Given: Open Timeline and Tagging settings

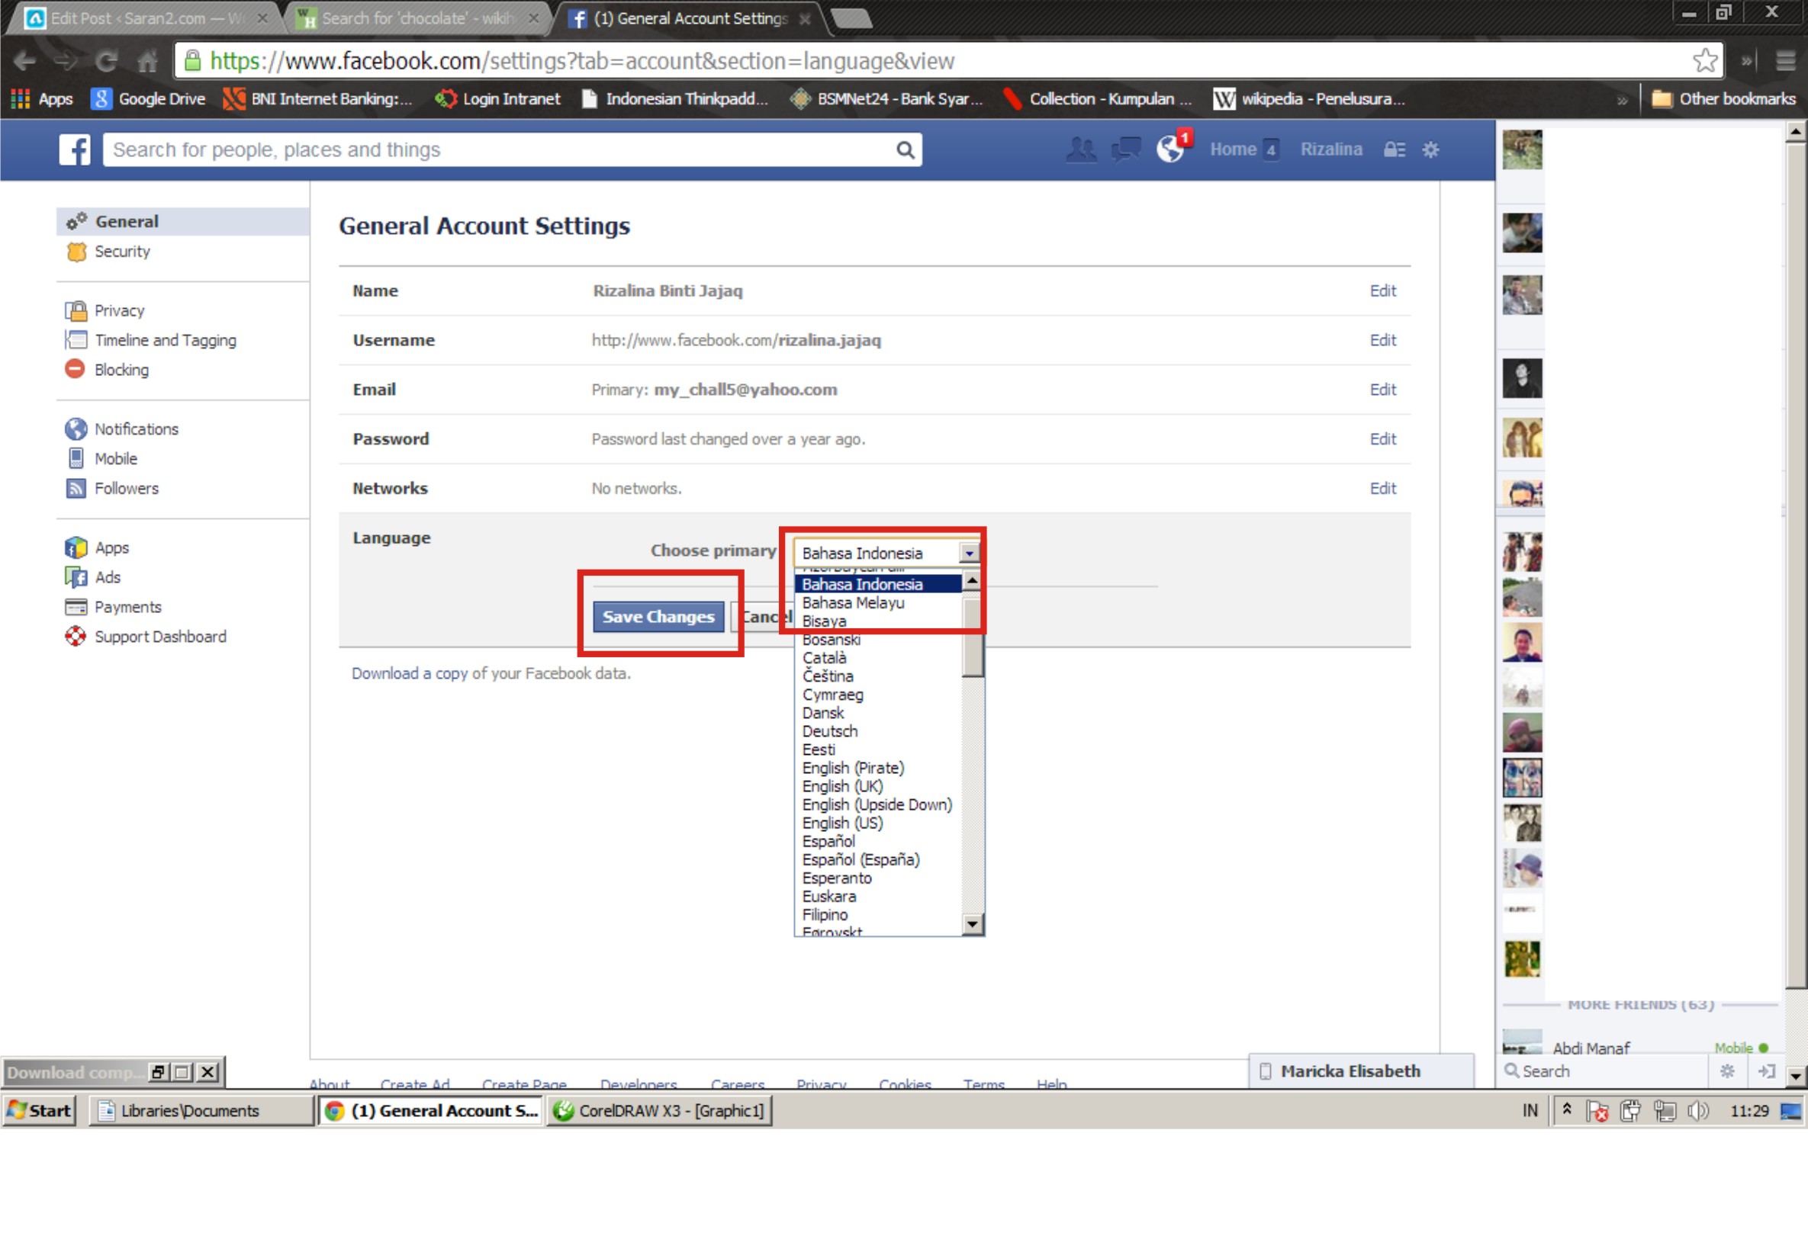Looking at the screenshot, I should click(165, 340).
